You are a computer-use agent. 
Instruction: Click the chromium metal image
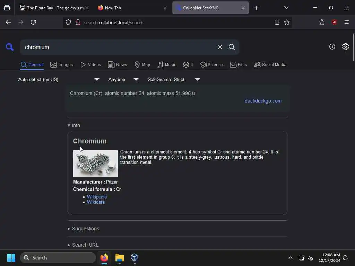(95, 164)
